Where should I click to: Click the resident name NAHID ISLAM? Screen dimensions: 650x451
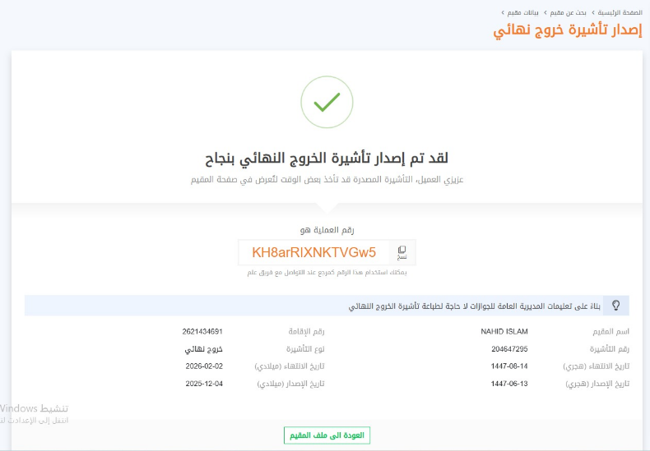pos(504,331)
